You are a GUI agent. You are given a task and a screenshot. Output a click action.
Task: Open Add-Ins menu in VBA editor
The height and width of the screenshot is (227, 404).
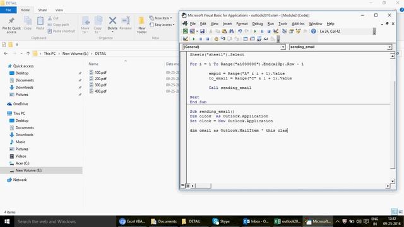coord(298,24)
